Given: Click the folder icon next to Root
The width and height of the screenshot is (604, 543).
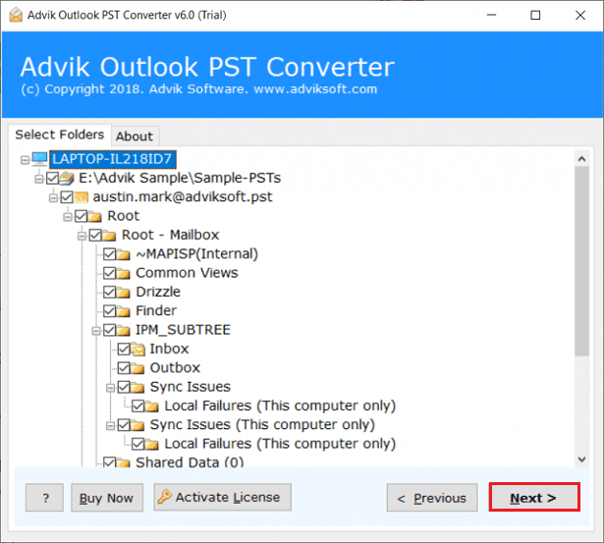Looking at the screenshot, I should (x=94, y=216).
